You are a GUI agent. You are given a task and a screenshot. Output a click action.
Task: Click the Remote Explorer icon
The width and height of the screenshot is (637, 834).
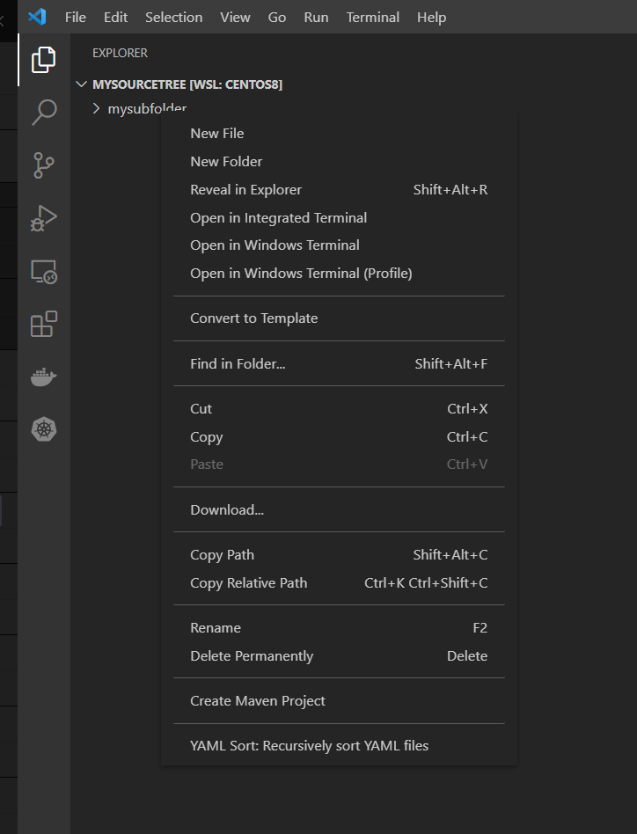pos(43,272)
